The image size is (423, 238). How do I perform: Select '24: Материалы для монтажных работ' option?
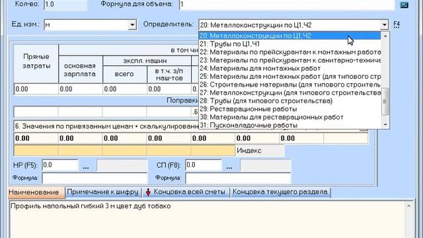click(x=289, y=68)
